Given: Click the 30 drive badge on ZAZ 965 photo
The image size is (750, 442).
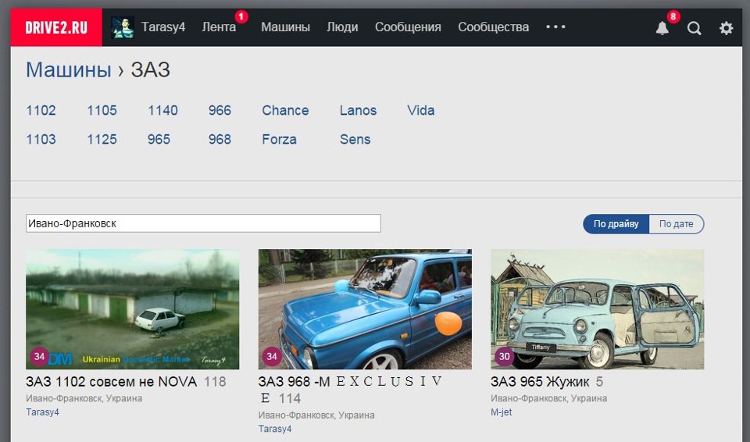Looking at the screenshot, I should 504,356.
